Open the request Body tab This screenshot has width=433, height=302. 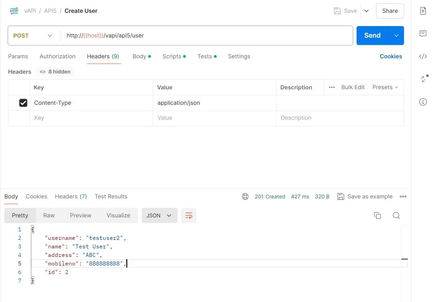(x=142, y=56)
